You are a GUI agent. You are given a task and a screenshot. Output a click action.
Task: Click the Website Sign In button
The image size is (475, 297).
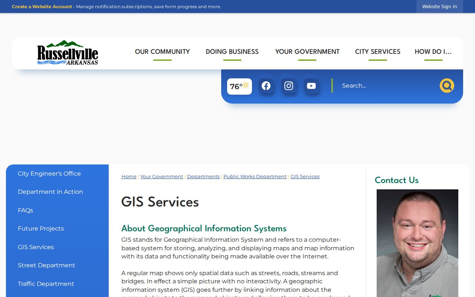[439, 7]
